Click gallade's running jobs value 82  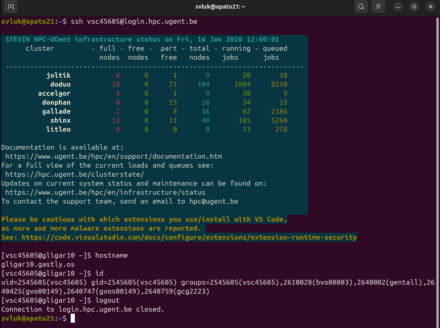tap(247, 111)
